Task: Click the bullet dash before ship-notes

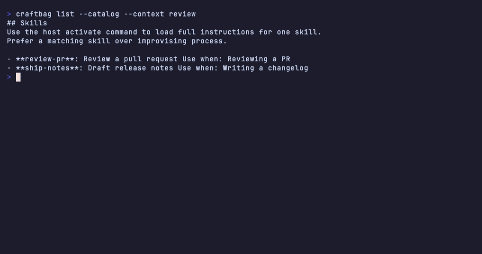Action: pyautogui.click(x=9, y=68)
